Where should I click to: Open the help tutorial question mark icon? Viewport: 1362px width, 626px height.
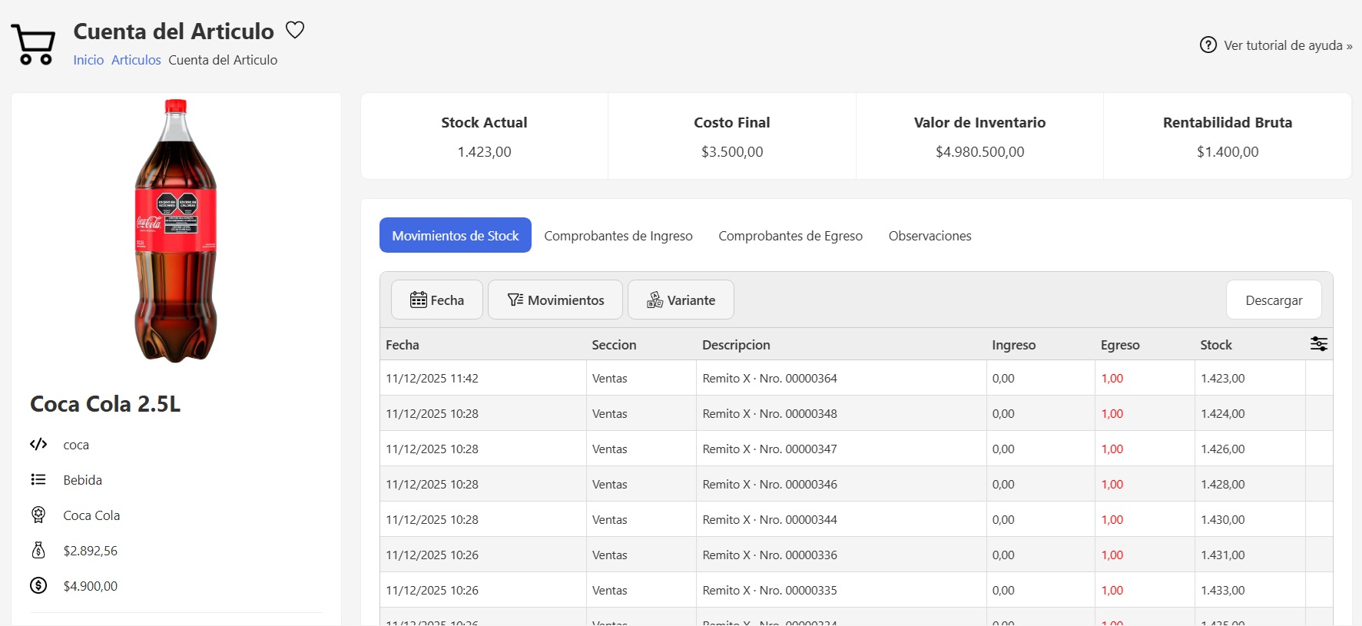pos(1208,45)
